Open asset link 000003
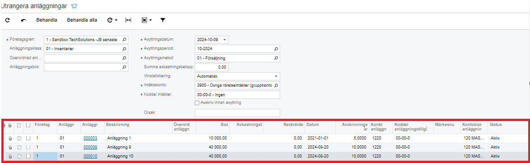 click(x=90, y=138)
